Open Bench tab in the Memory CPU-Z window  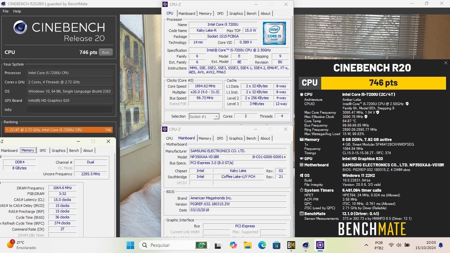pyautogui.click(x=74, y=151)
